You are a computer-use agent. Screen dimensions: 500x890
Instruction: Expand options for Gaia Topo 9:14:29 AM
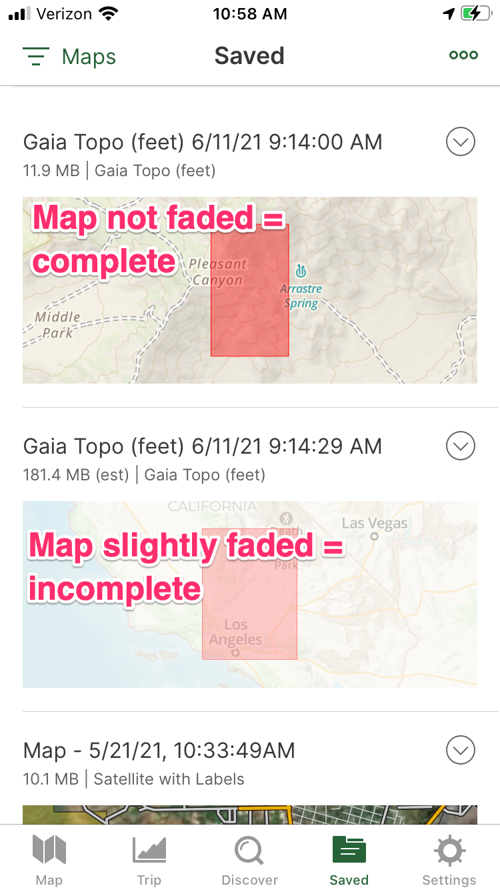[x=461, y=446]
